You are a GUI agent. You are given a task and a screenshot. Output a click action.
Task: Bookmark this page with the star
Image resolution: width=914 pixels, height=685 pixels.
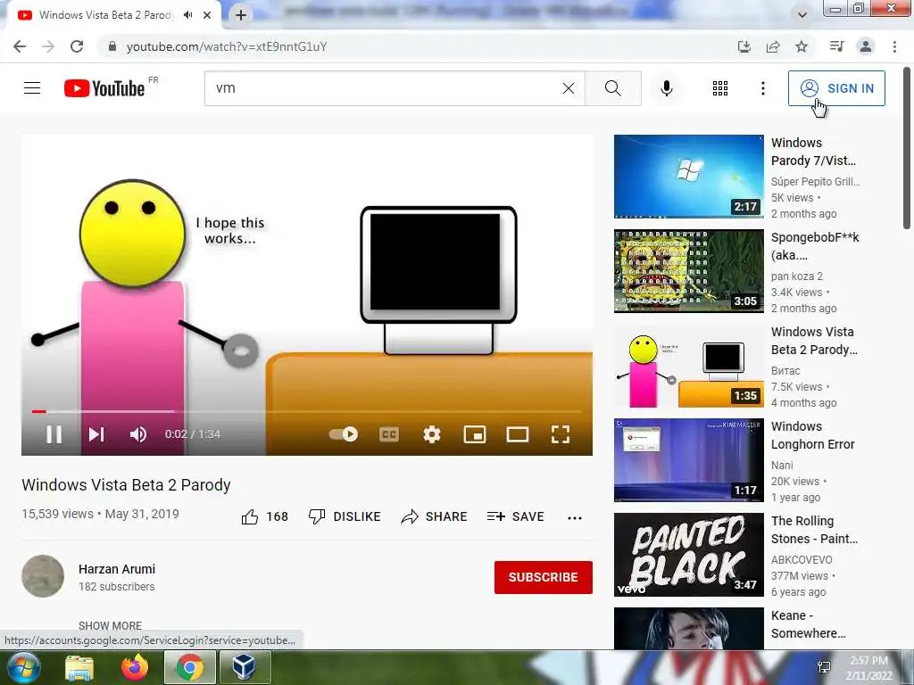tap(802, 46)
